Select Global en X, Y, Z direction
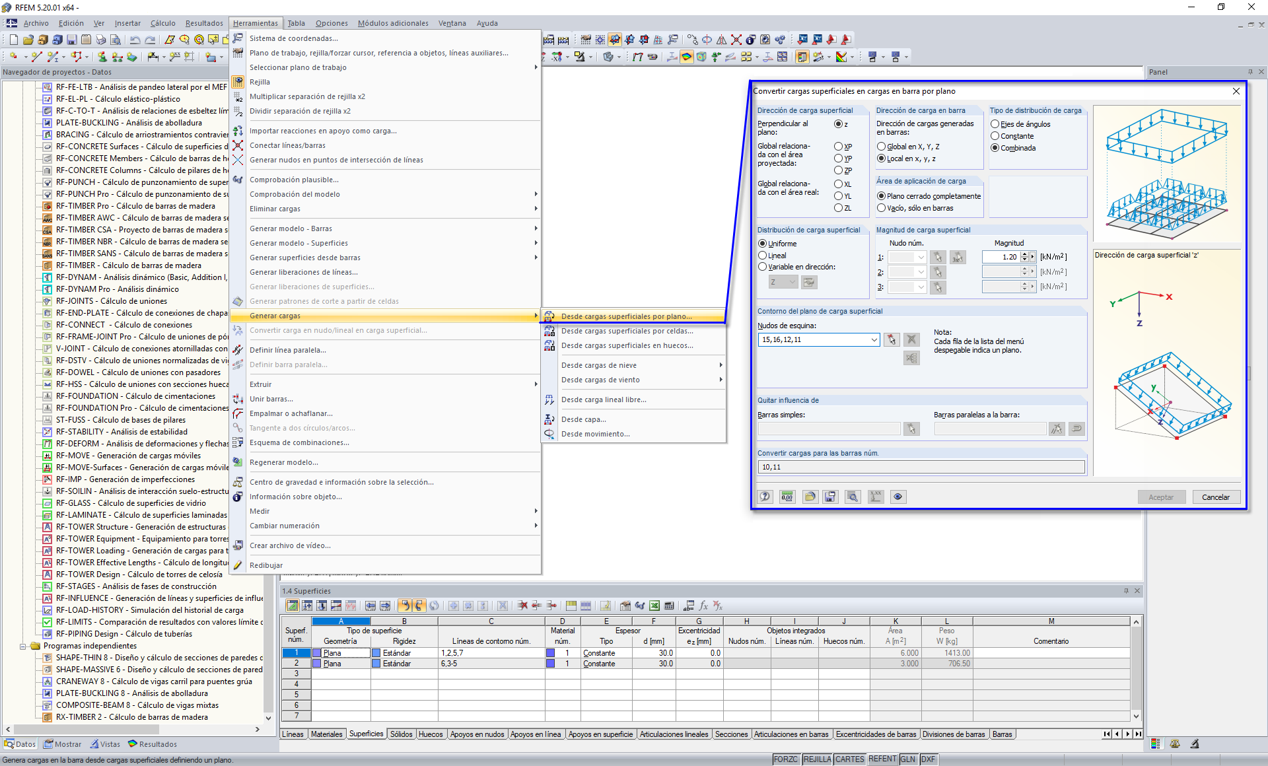 [881, 147]
